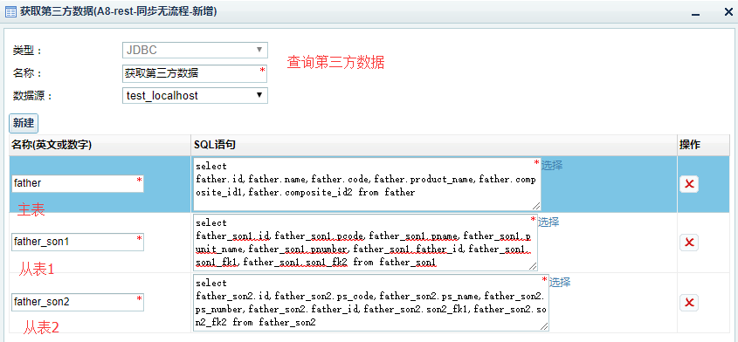Click into the father_son1 SQL textarea
The height and width of the screenshot is (342, 738).
pyautogui.click(x=365, y=243)
